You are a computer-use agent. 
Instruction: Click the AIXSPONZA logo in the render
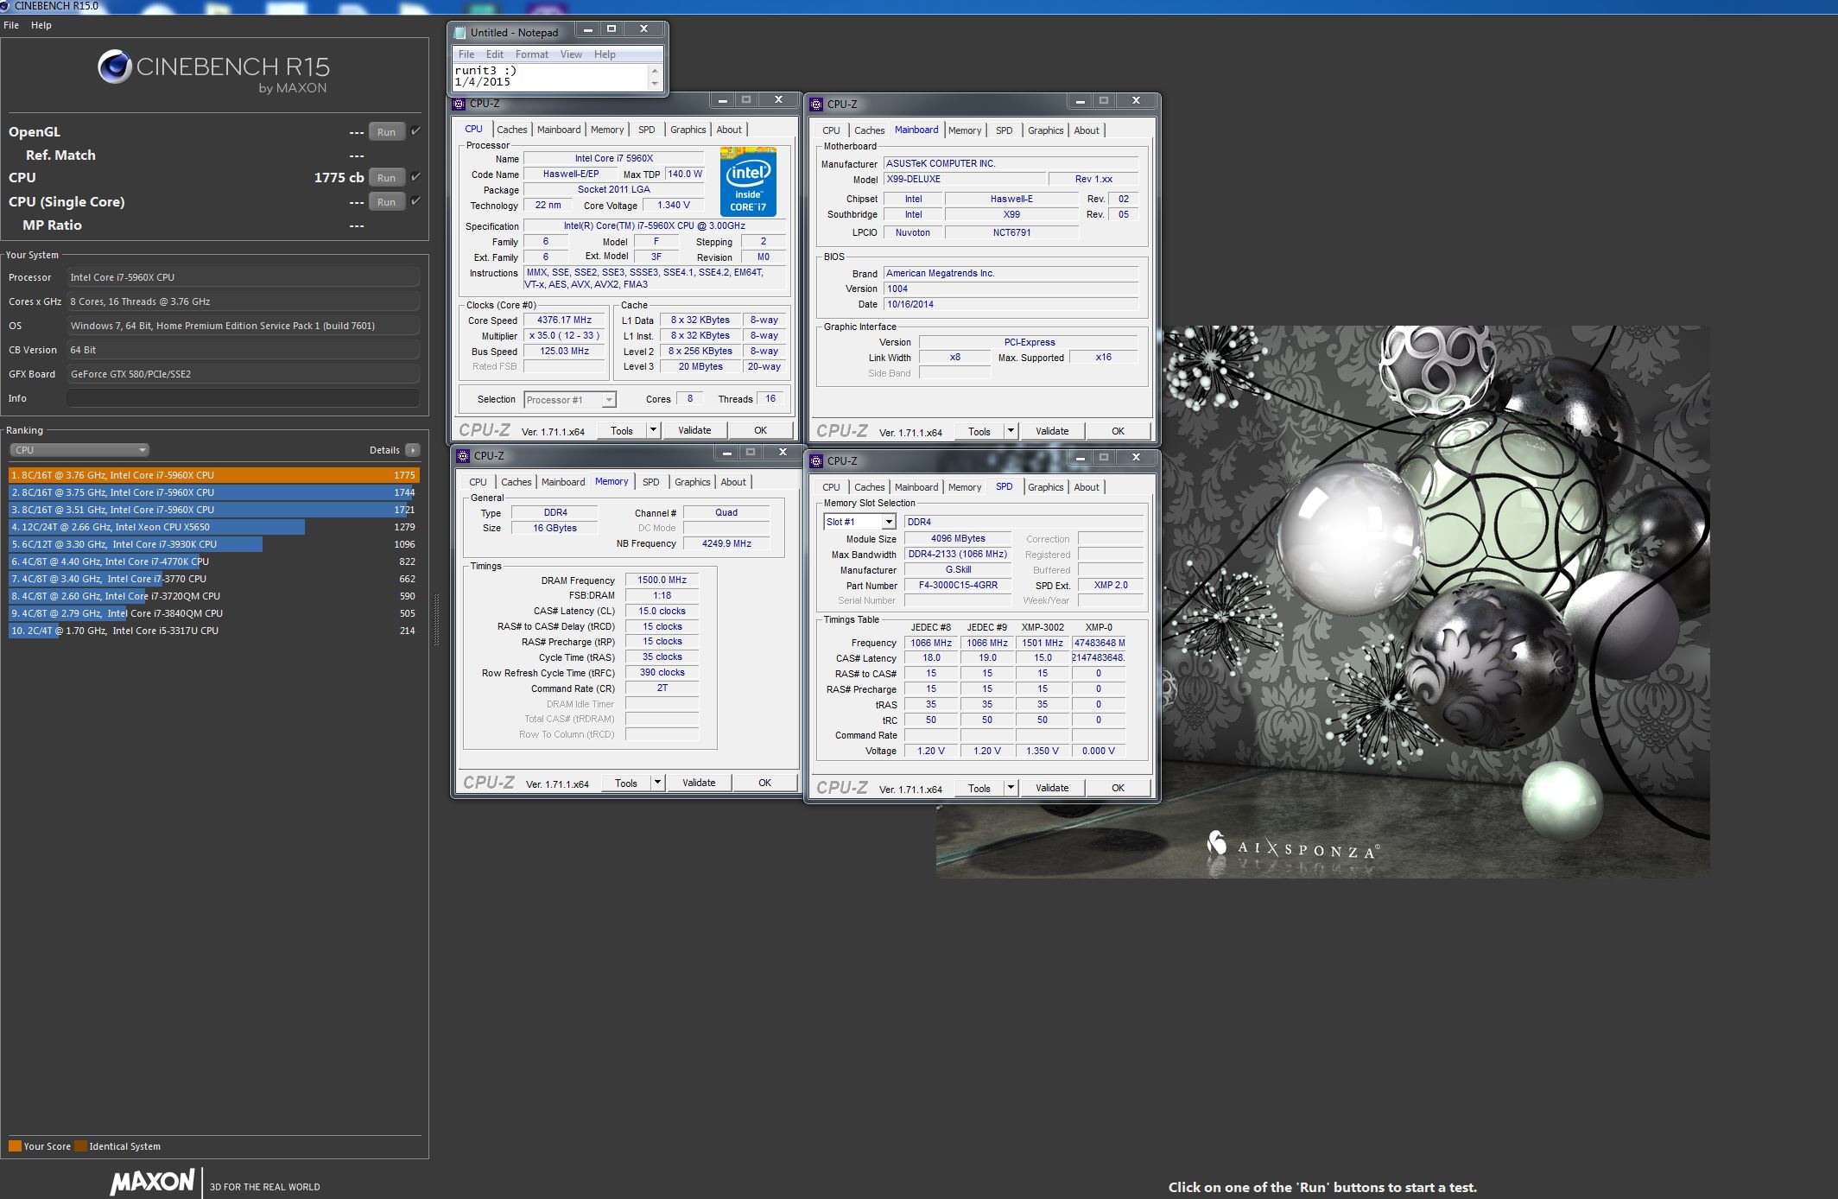(1293, 845)
